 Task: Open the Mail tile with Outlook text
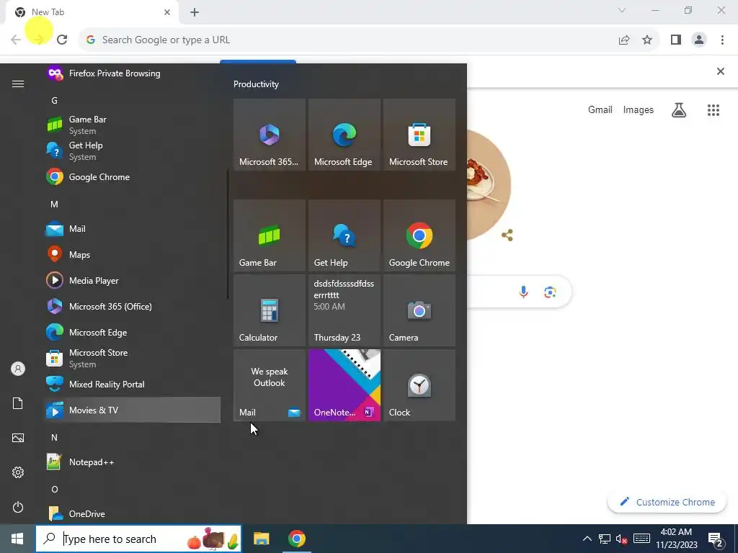tap(270, 385)
